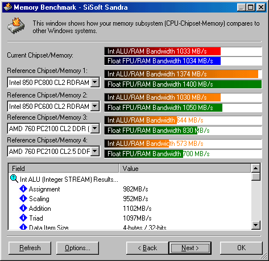This screenshot has width=269, height=261.
Task: Click the Refresh button
Action: (30, 248)
